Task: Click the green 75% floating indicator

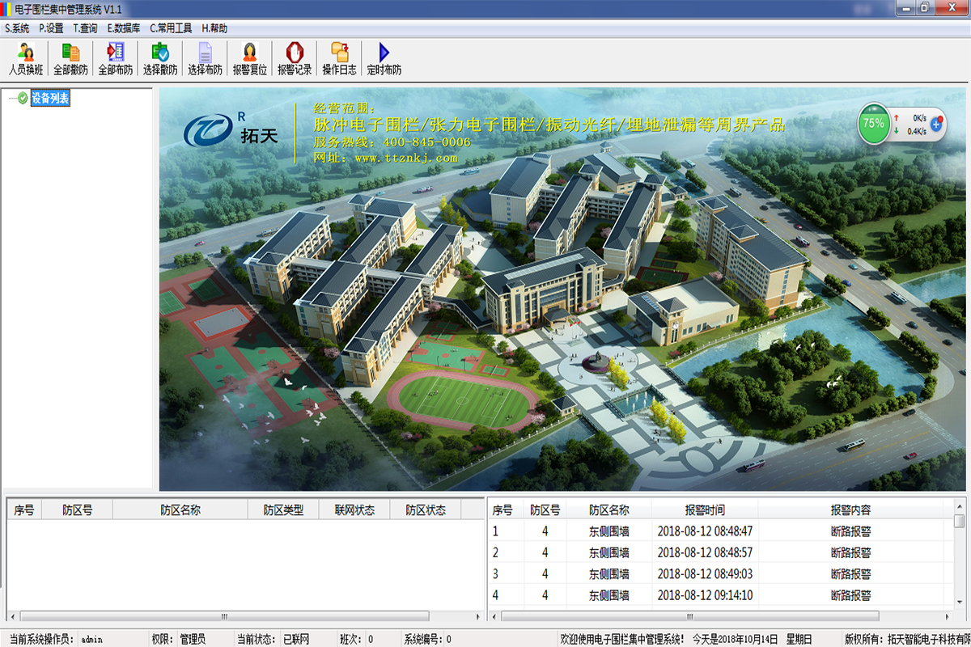Action: (873, 124)
